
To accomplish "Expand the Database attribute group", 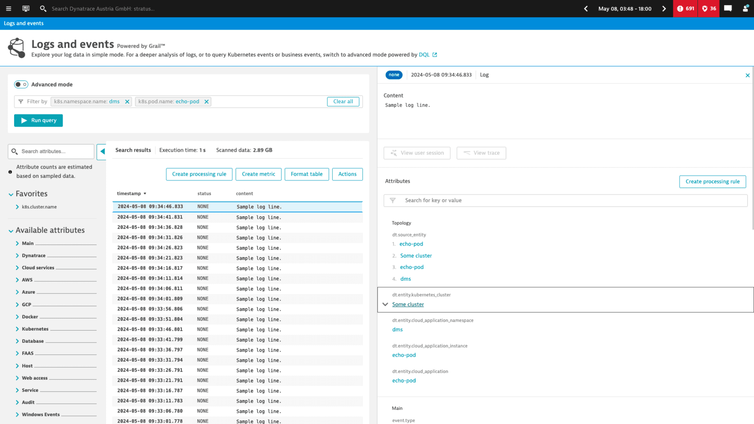I will 17,342.
